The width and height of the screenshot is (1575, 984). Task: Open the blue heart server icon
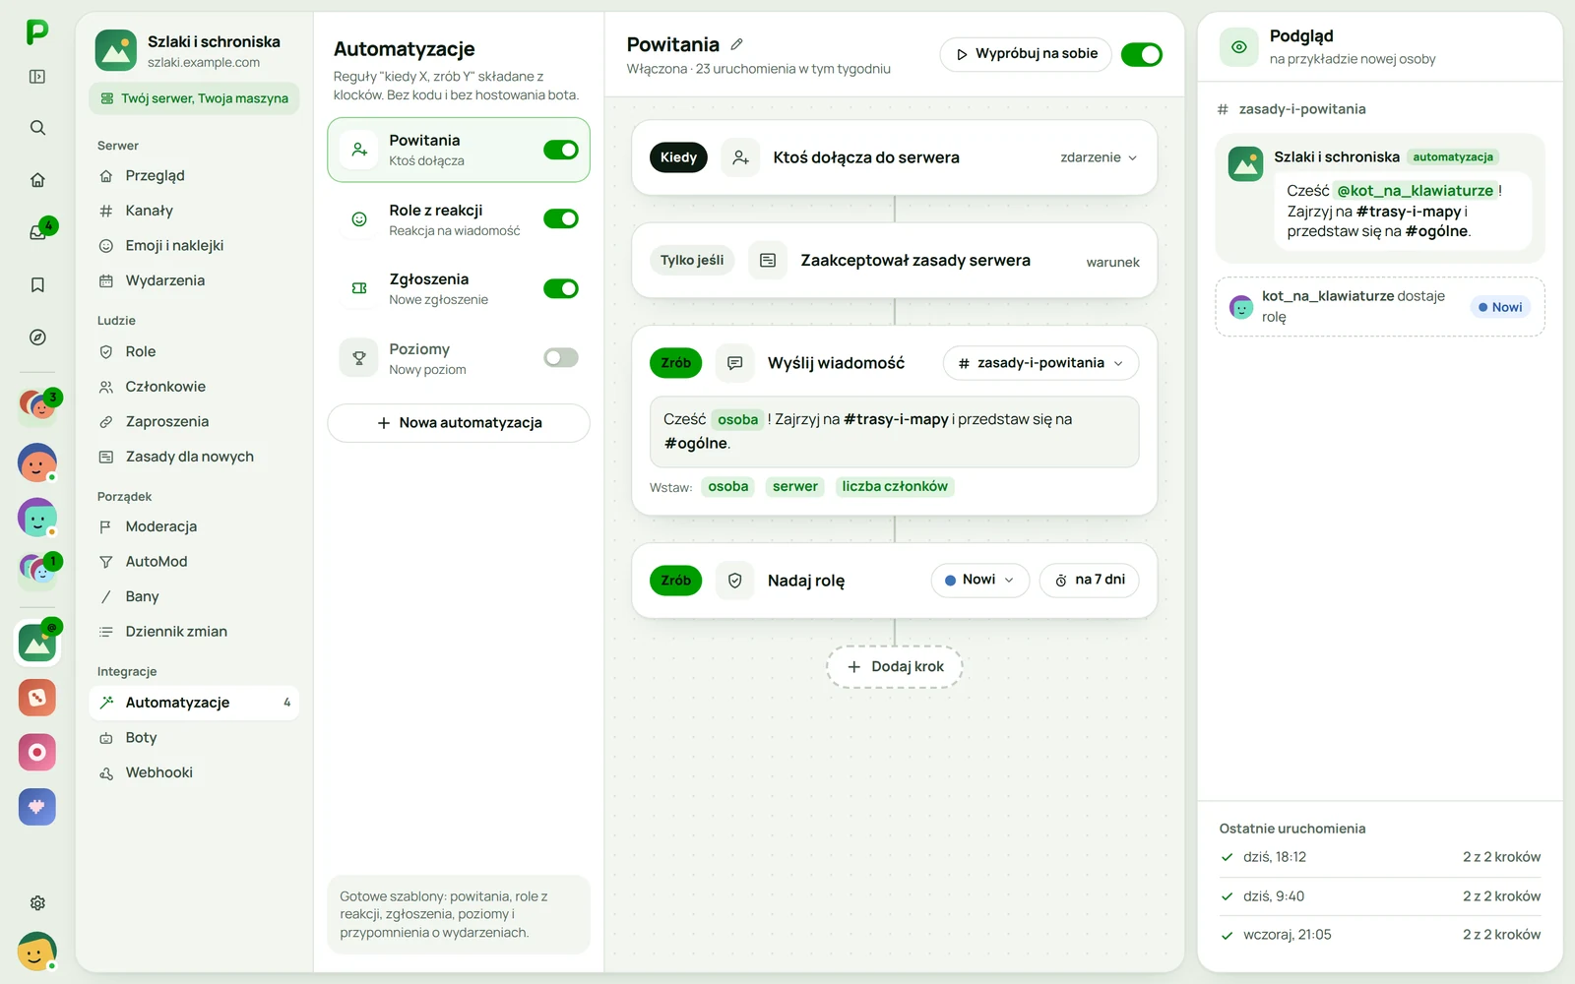click(37, 807)
